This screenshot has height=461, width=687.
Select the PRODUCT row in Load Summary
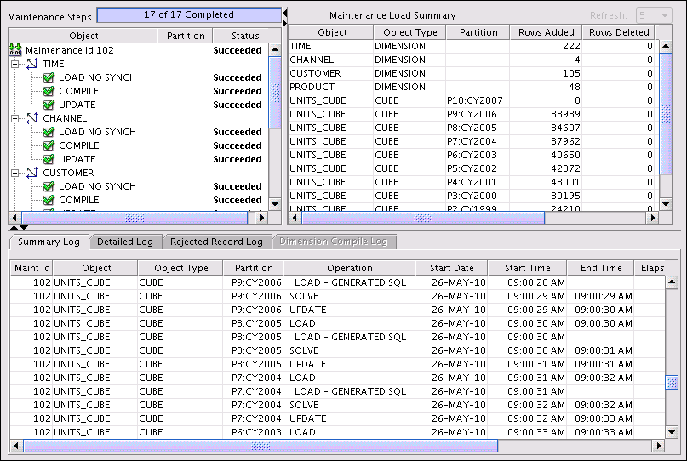click(x=329, y=87)
